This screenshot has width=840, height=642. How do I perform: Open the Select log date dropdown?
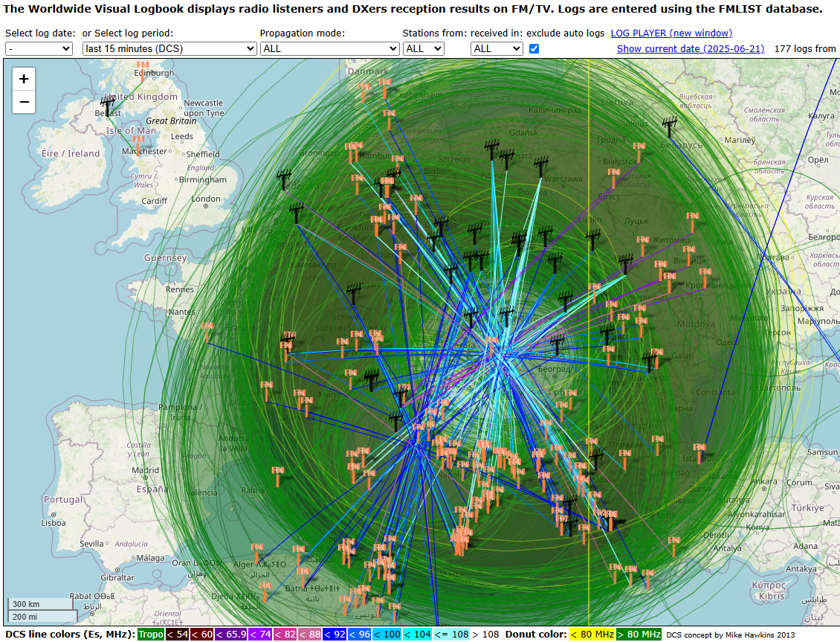(39, 49)
